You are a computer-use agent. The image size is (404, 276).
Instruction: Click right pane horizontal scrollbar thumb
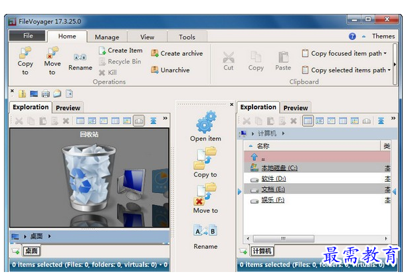click(x=284, y=238)
